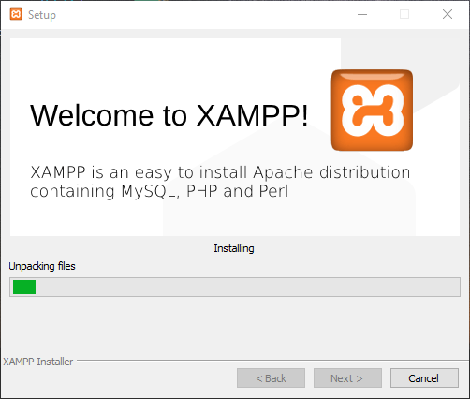
Task: Click the XAMPP description paragraph
Action: [x=220, y=182]
